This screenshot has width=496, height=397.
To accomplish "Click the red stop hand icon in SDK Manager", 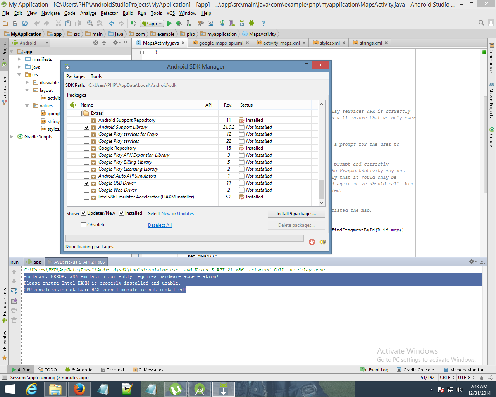I will coord(312,242).
